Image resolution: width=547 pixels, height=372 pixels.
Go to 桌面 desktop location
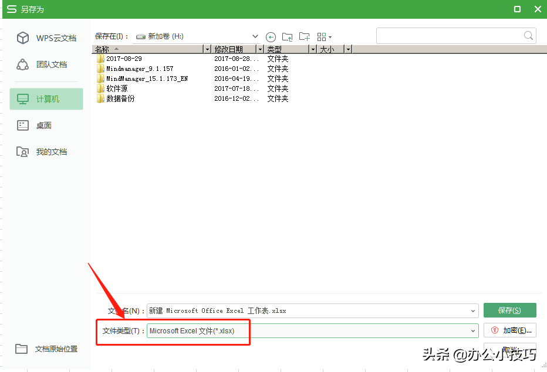[34, 125]
